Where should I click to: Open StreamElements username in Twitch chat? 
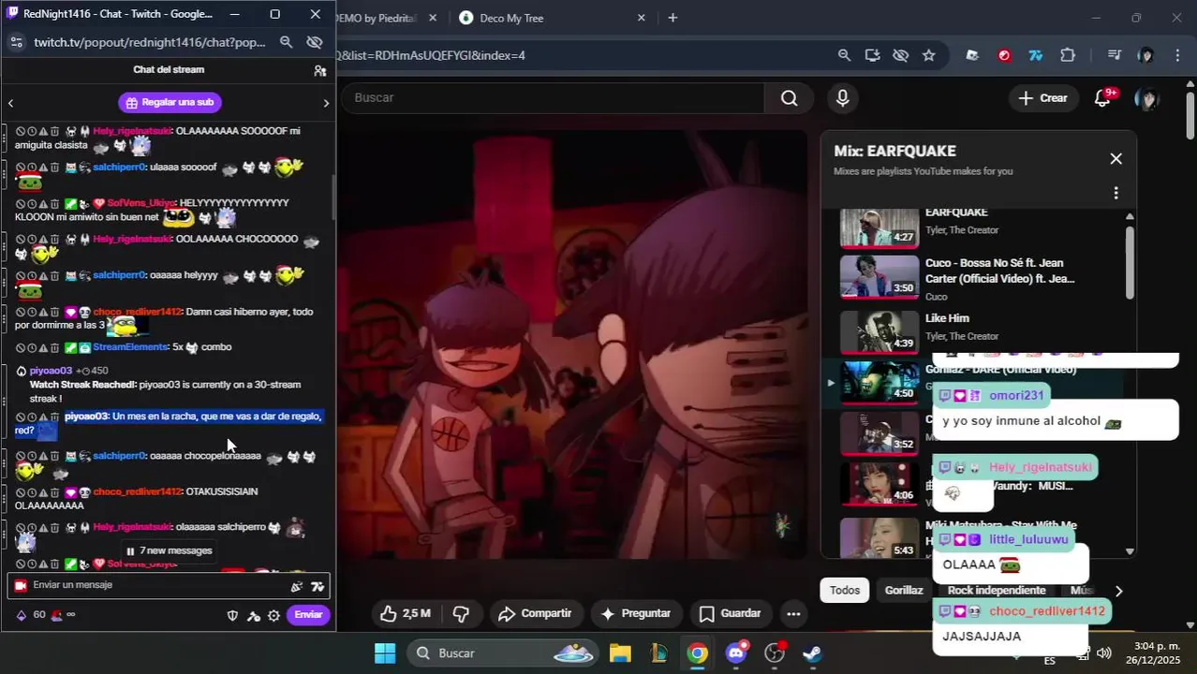tap(130, 347)
